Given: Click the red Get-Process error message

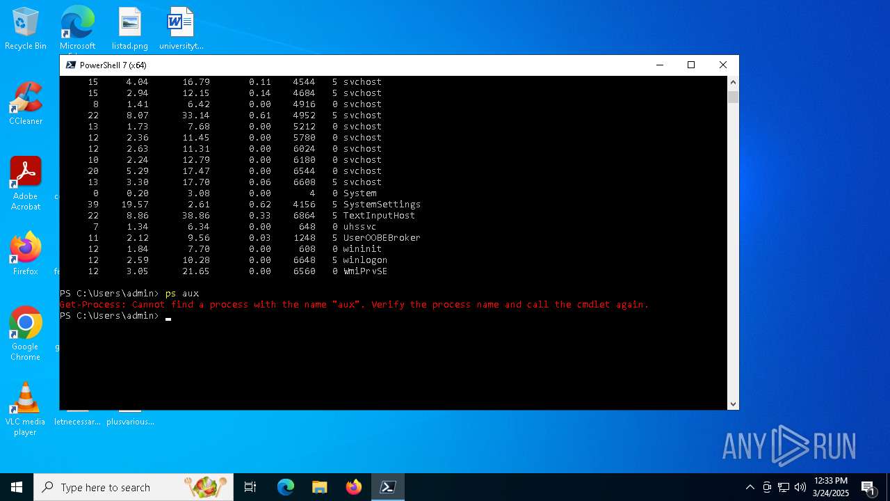Looking at the screenshot, I should pyautogui.click(x=354, y=304).
